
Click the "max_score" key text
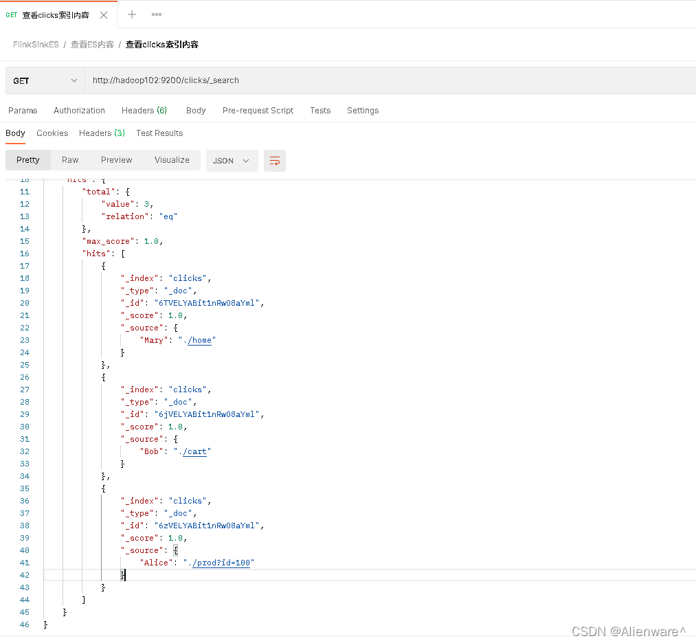[x=109, y=241]
